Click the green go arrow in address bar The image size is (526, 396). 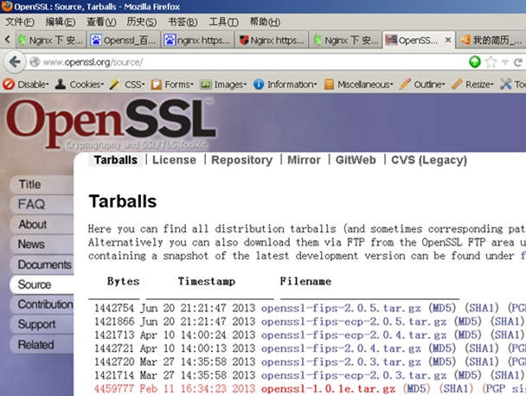(475, 62)
